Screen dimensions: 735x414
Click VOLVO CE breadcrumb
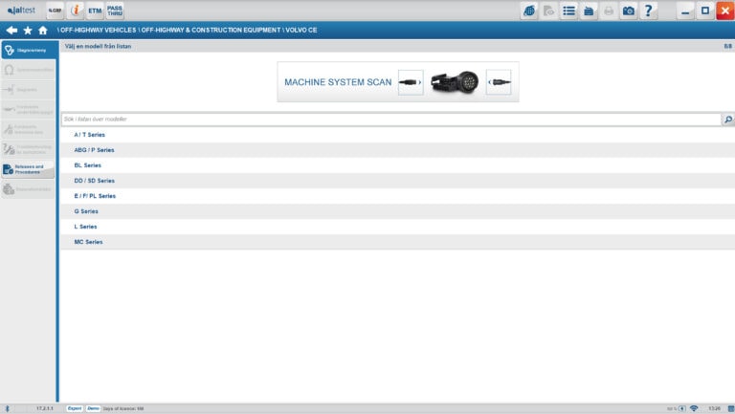click(301, 30)
